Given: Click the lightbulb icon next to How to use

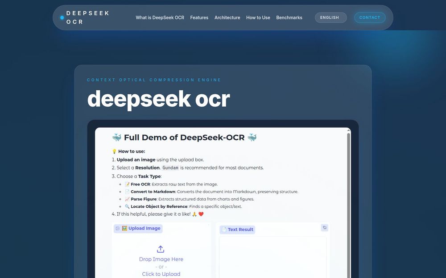Looking at the screenshot, I should [x=114, y=152].
